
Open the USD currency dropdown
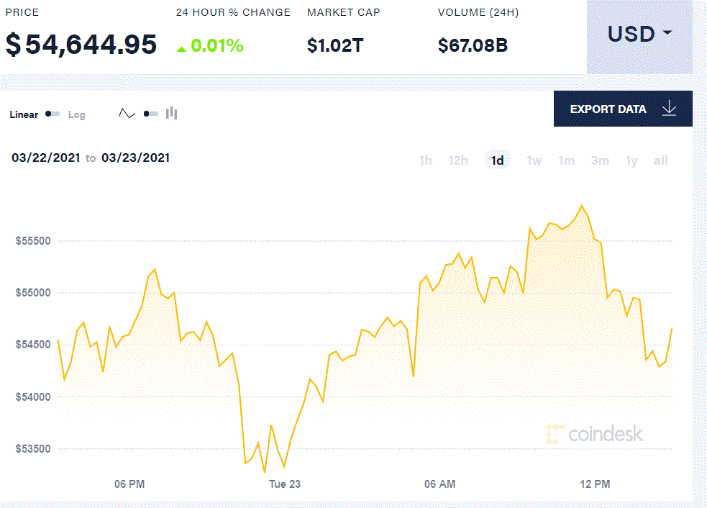tap(639, 35)
